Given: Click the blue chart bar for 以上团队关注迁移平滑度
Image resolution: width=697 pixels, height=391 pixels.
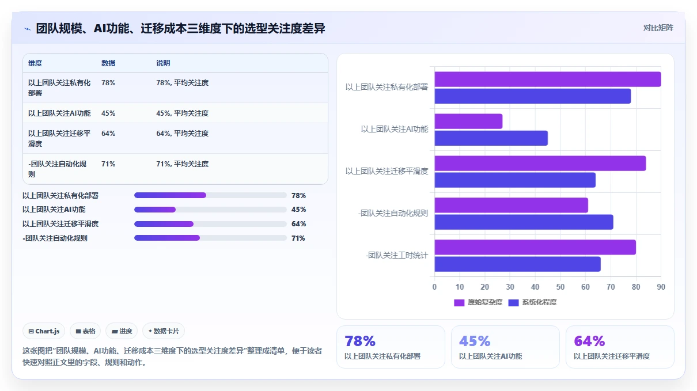Looking at the screenshot, I should point(515,180).
